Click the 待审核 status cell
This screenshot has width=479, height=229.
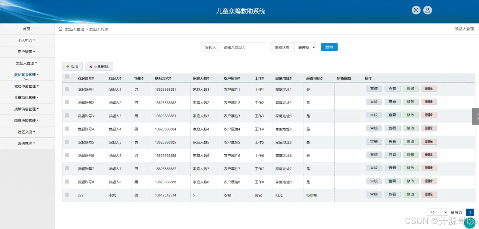(x=312, y=195)
